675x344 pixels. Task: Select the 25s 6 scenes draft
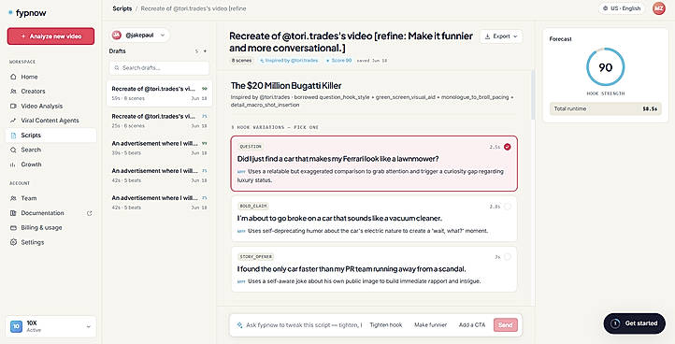(159, 121)
